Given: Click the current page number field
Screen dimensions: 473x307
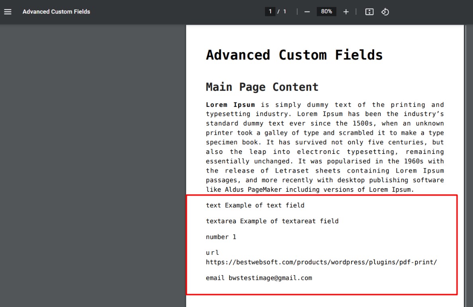Looking at the screenshot, I should click(x=270, y=12).
